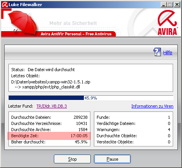Select the Durchsuchte Verzeichnisse value 10431
182x168 pixels.
coord(82,123)
